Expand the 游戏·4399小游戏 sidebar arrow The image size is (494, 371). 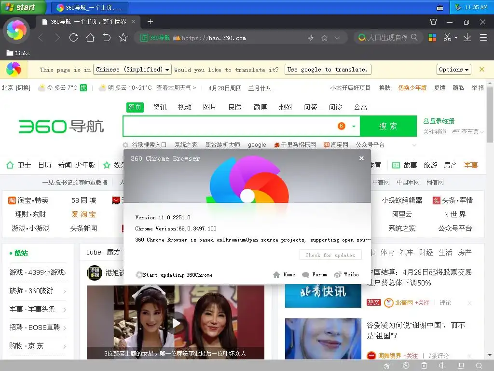(x=65, y=272)
